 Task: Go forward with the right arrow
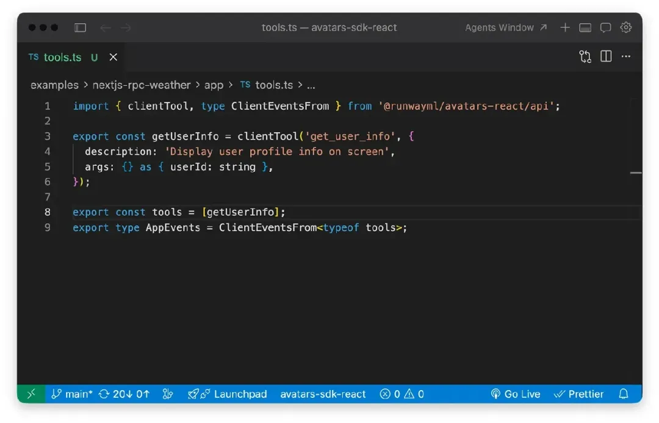(x=126, y=27)
